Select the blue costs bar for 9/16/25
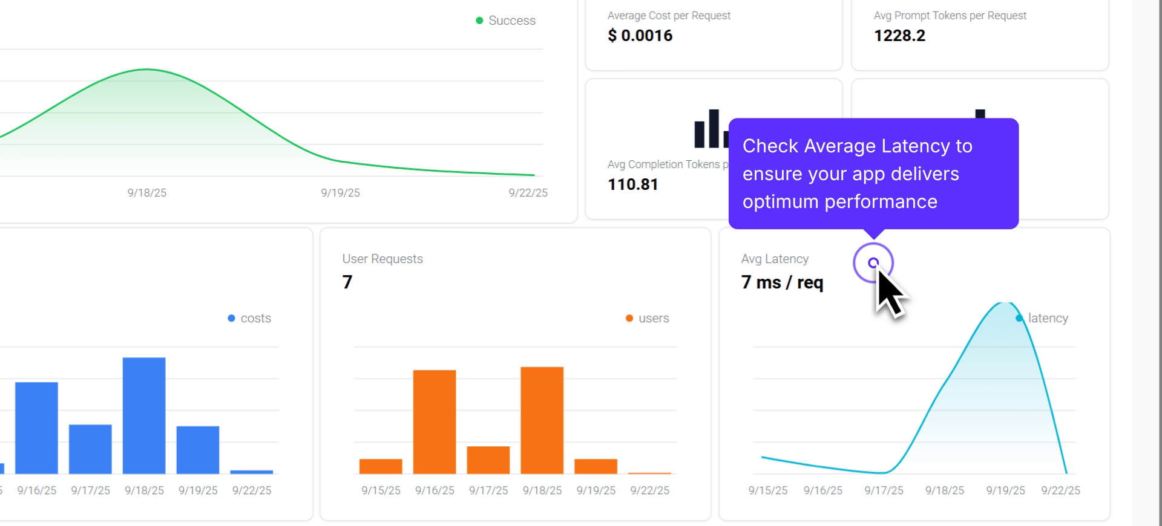The height and width of the screenshot is (526, 1162). click(x=36, y=427)
